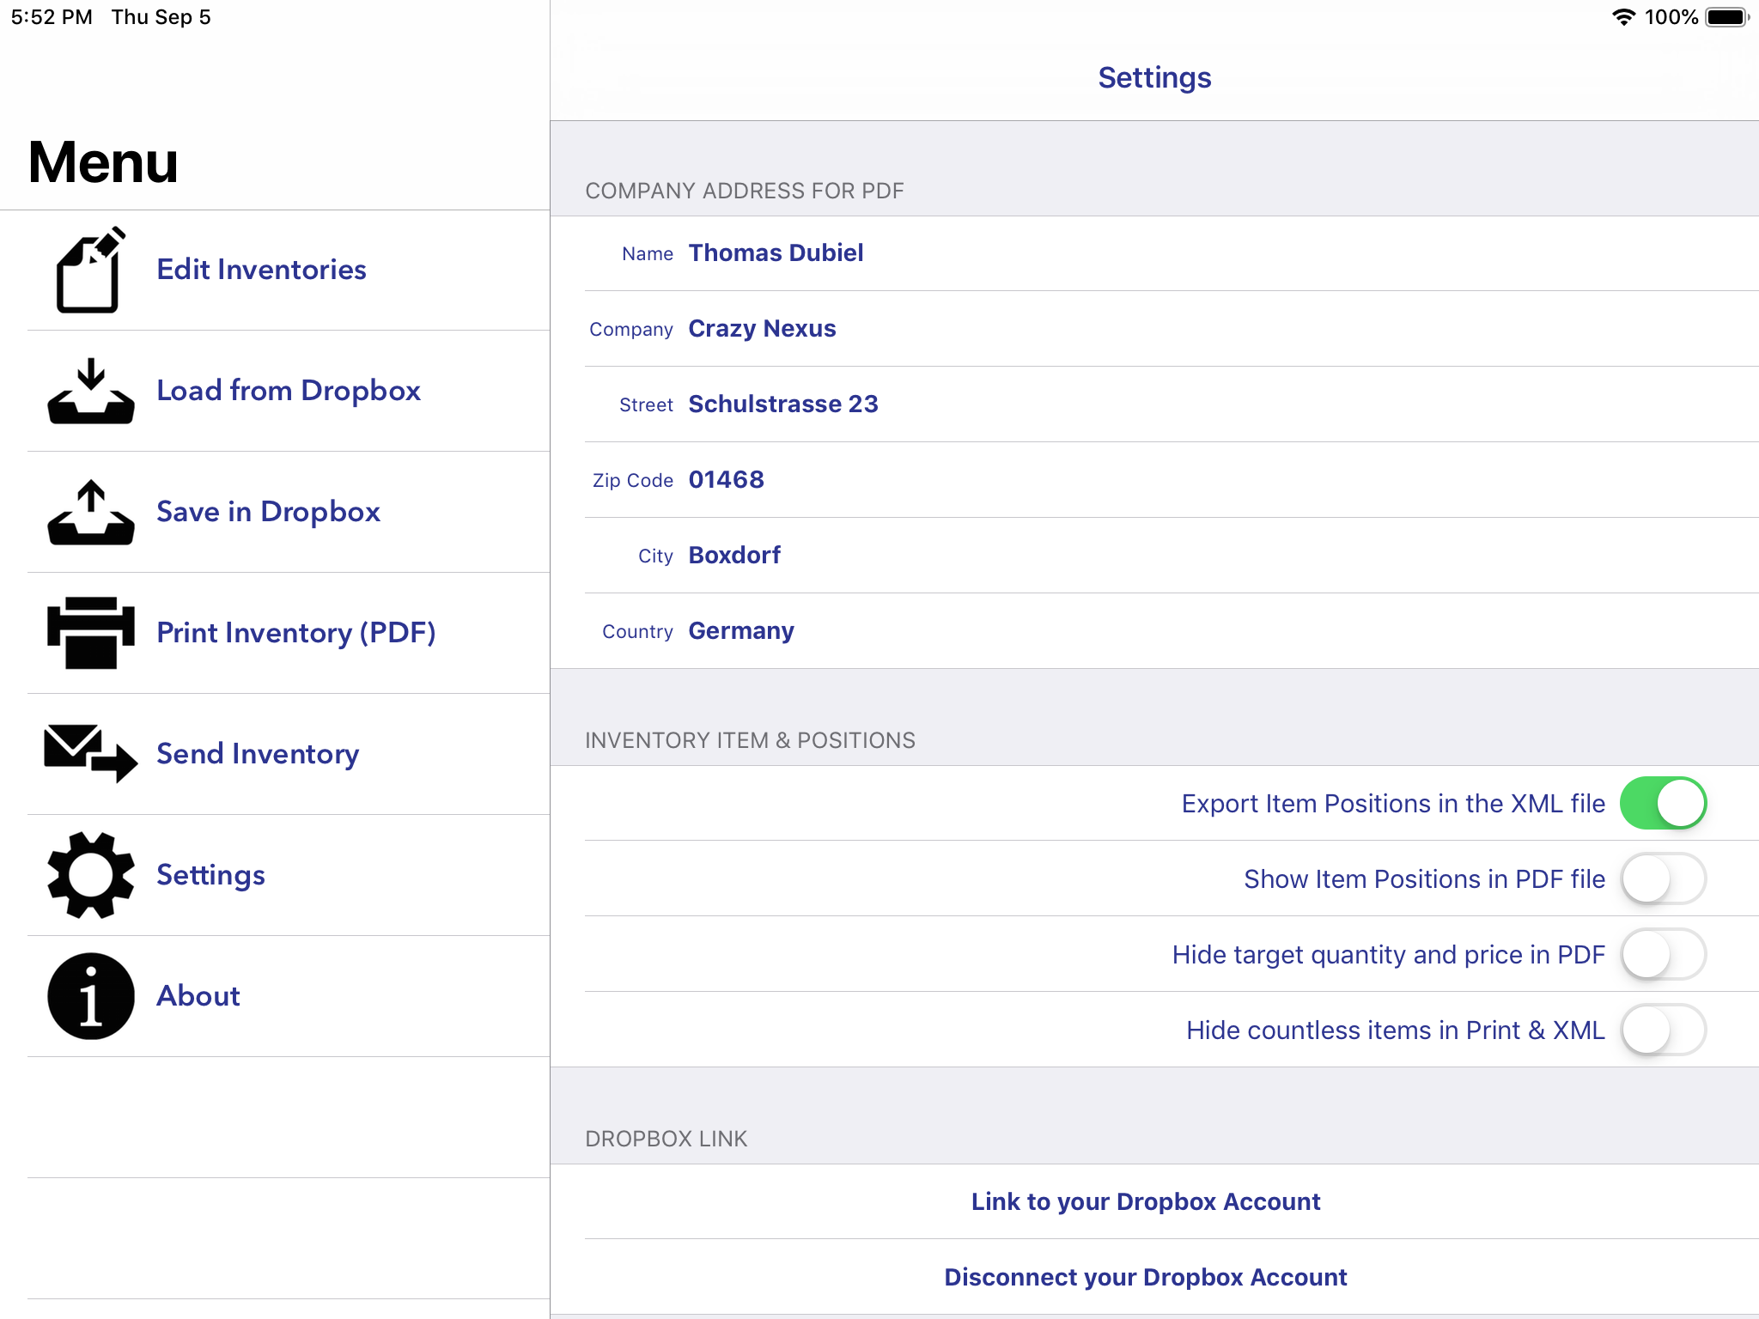Click the Send Inventory envelope icon
This screenshot has height=1319, width=1759.
pyautogui.click(x=88, y=756)
